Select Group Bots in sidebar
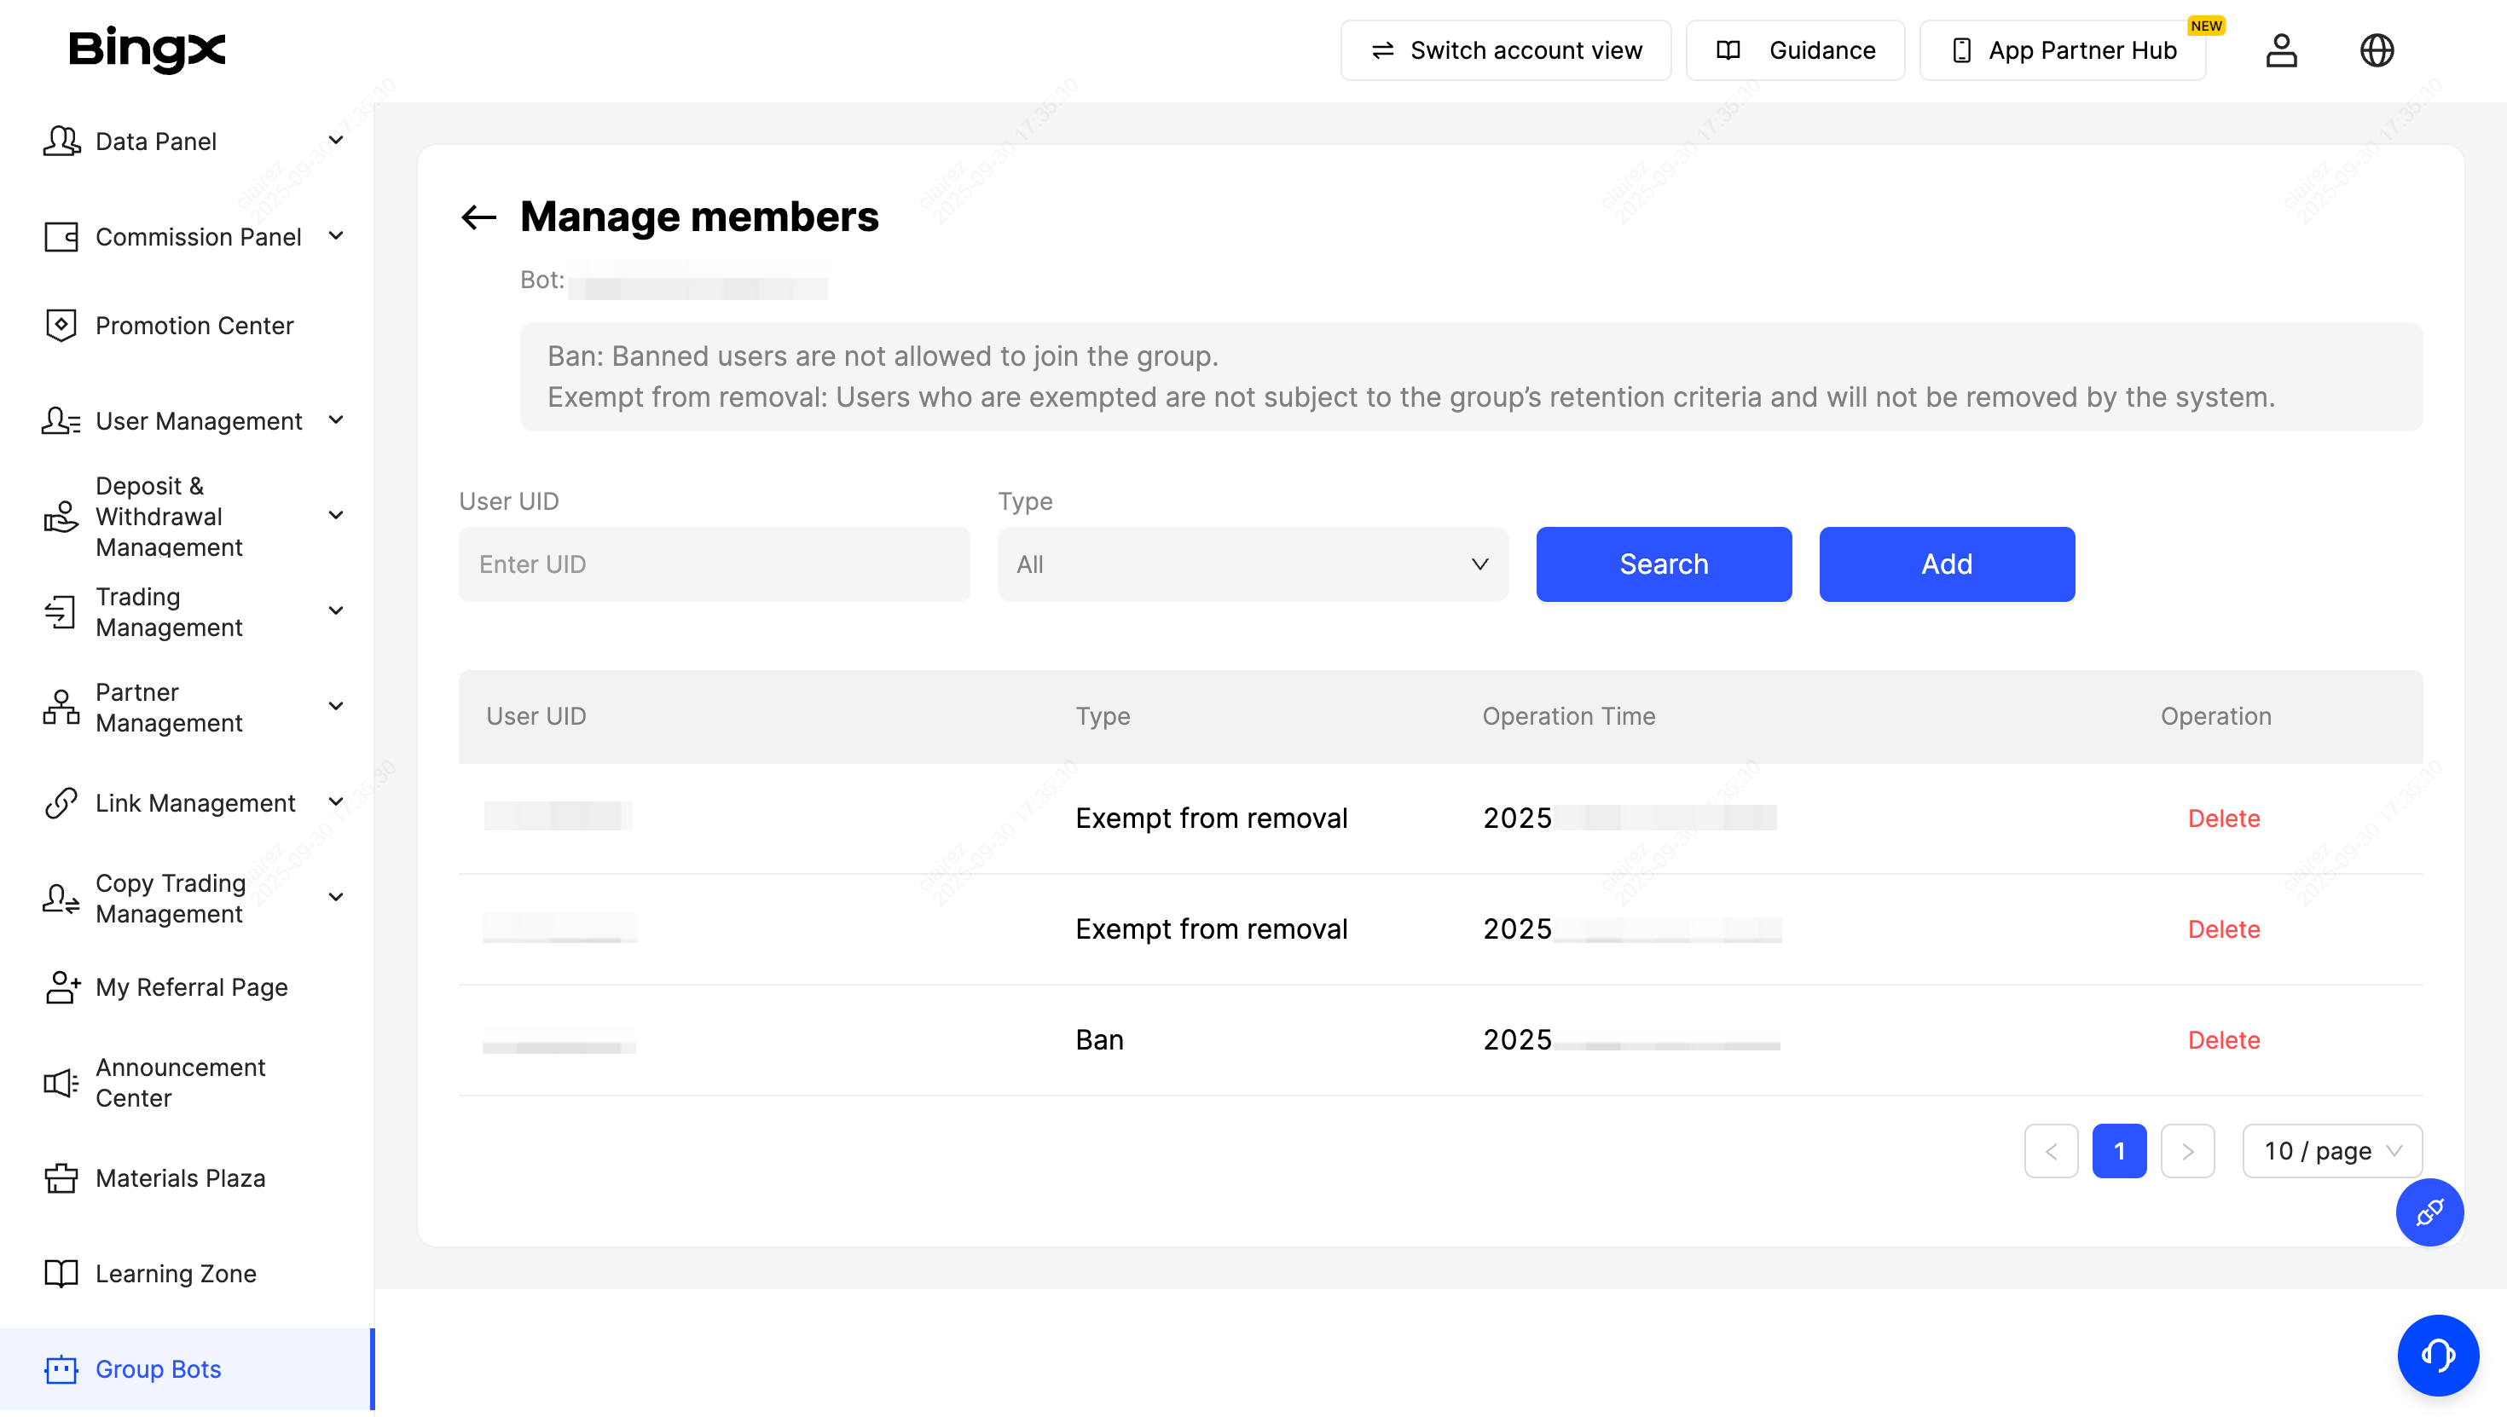Image resolution: width=2507 pixels, height=1417 pixels. tap(158, 1368)
